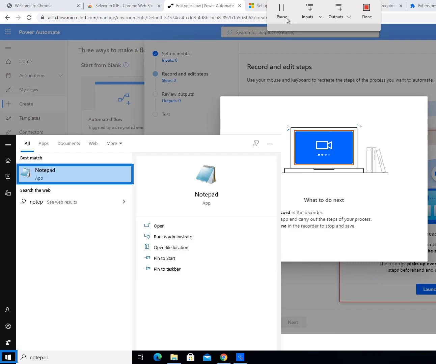Open the Power Automate app launcher waffle
Viewport: 436px width, 364px height.
(8, 32)
